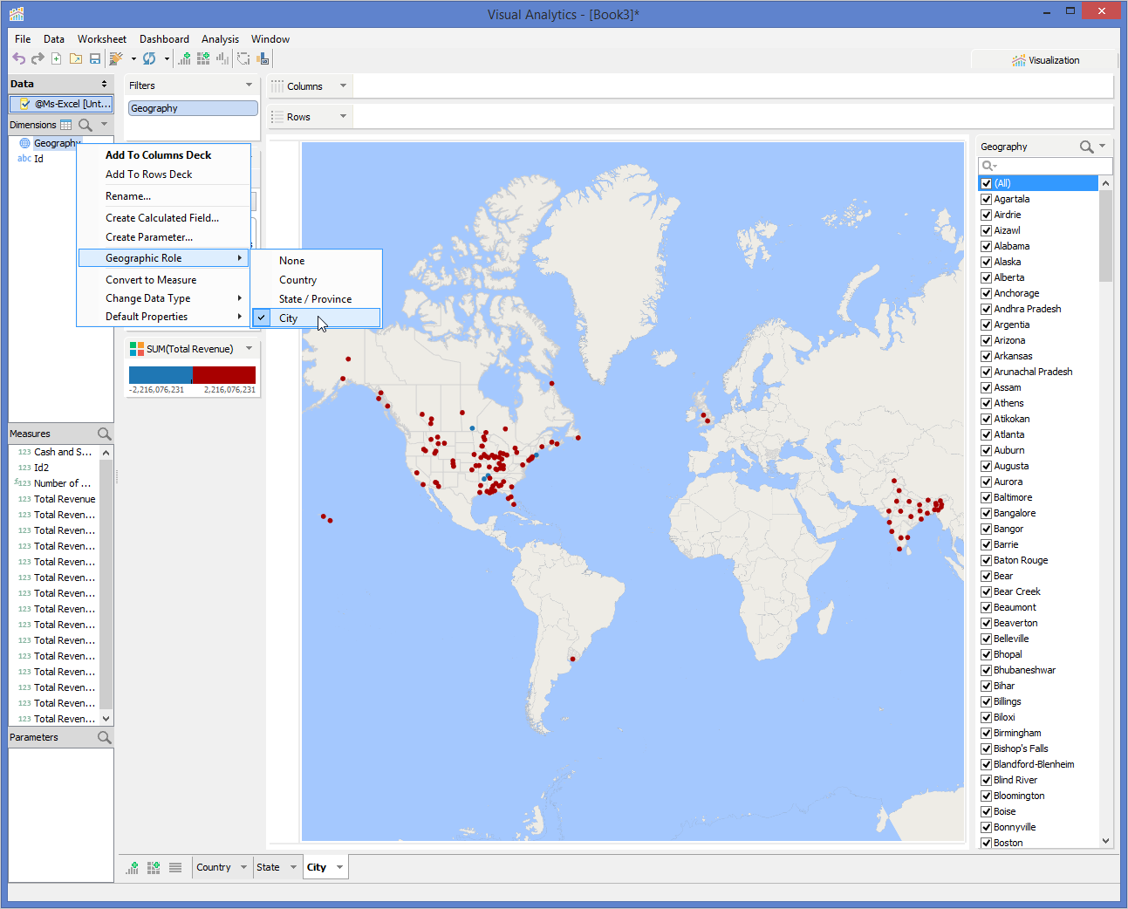
Task: Open the Dimensions pane dropdown arrow
Action: tap(104, 124)
